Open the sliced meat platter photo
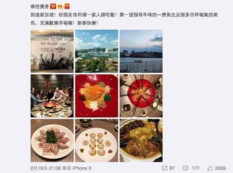 52,141
